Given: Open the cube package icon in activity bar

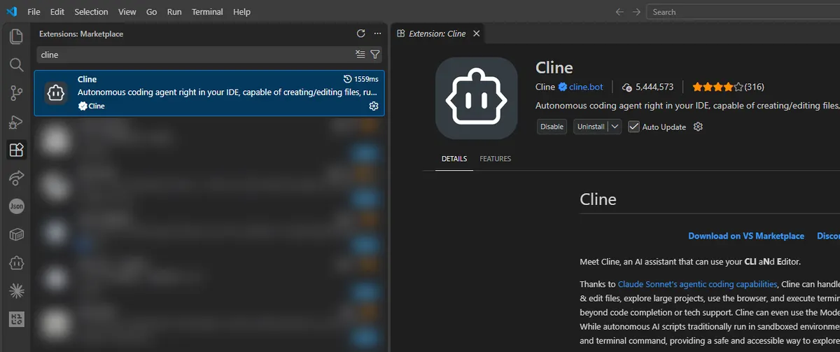Looking at the screenshot, I should pos(16,235).
